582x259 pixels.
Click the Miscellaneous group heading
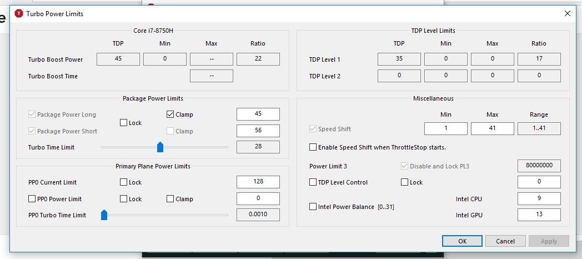[433, 98]
